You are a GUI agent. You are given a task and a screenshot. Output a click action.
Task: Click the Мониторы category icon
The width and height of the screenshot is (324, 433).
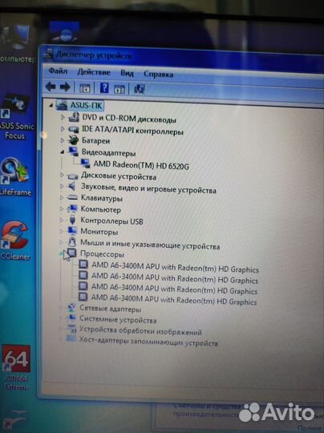[x=72, y=230]
